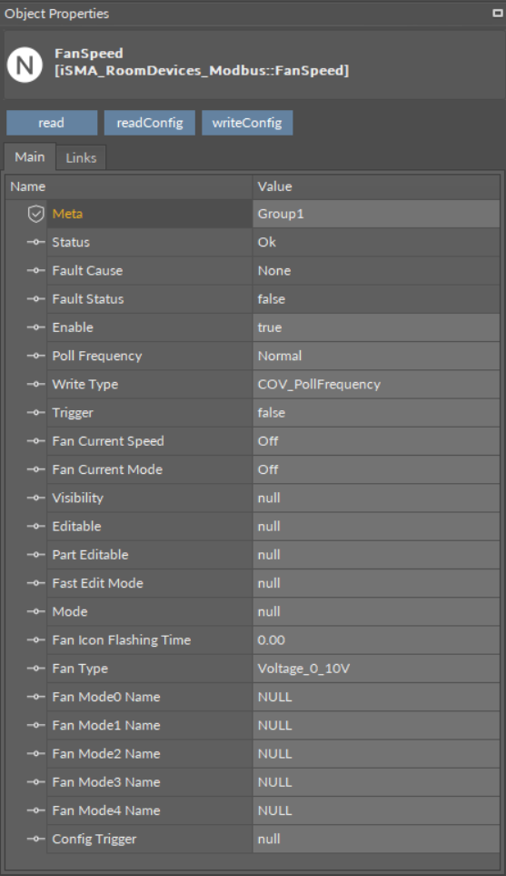Click the slot icon beside Config Trigger
506x876 pixels.
point(36,839)
